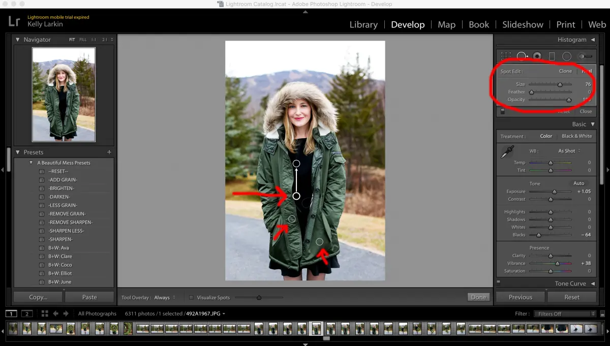Switch to main window display 1
The image size is (610, 346).
[x=11, y=313]
